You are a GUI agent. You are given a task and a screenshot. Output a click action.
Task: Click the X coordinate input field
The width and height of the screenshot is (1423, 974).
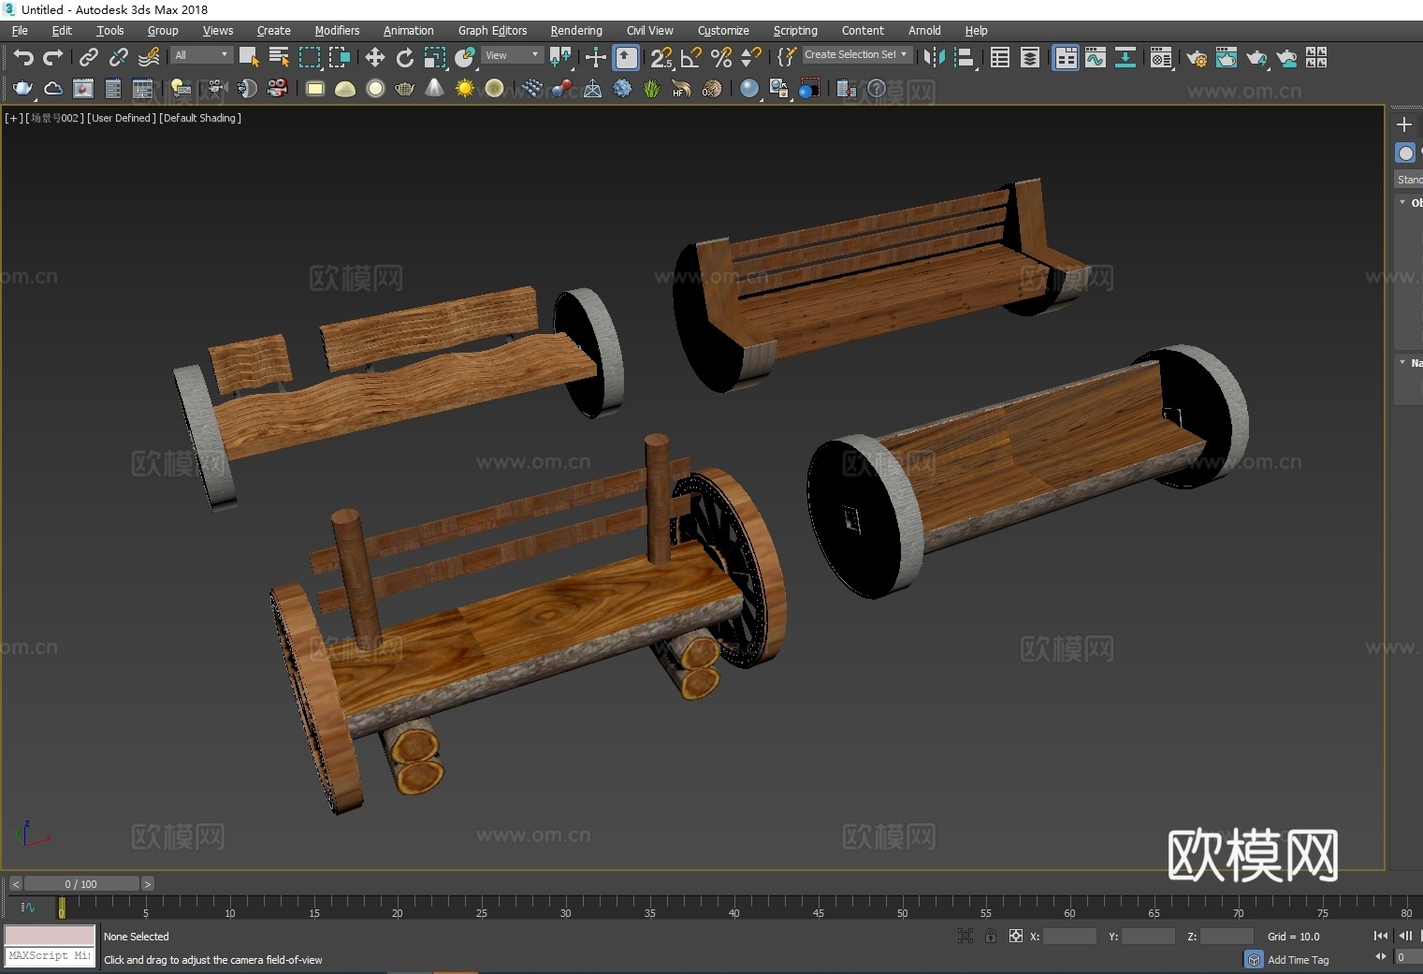click(x=1069, y=936)
